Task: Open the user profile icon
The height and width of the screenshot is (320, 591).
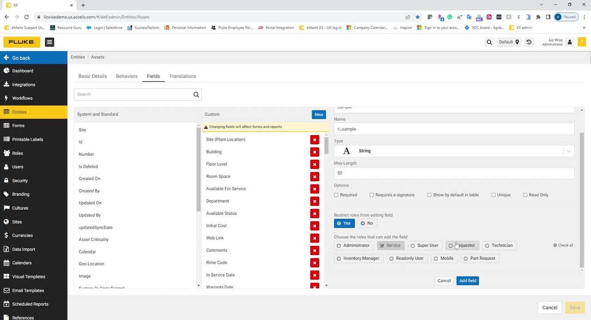Action: [570, 42]
